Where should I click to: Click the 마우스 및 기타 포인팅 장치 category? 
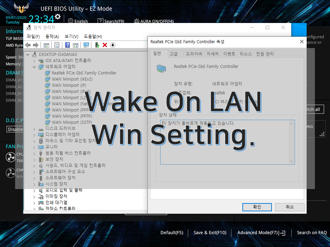(71, 141)
